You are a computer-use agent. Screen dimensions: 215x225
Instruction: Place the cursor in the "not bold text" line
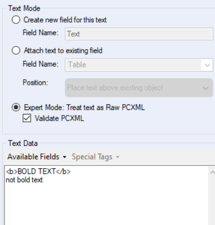tap(24, 180)
